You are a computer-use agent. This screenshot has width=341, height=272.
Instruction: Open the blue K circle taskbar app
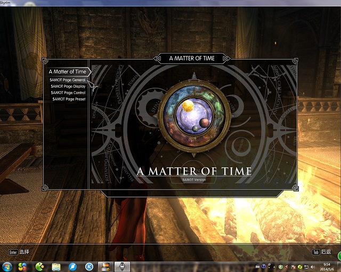tap(89, 267)
